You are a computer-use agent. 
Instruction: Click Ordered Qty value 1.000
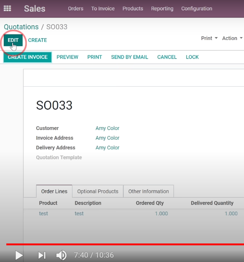161,213
